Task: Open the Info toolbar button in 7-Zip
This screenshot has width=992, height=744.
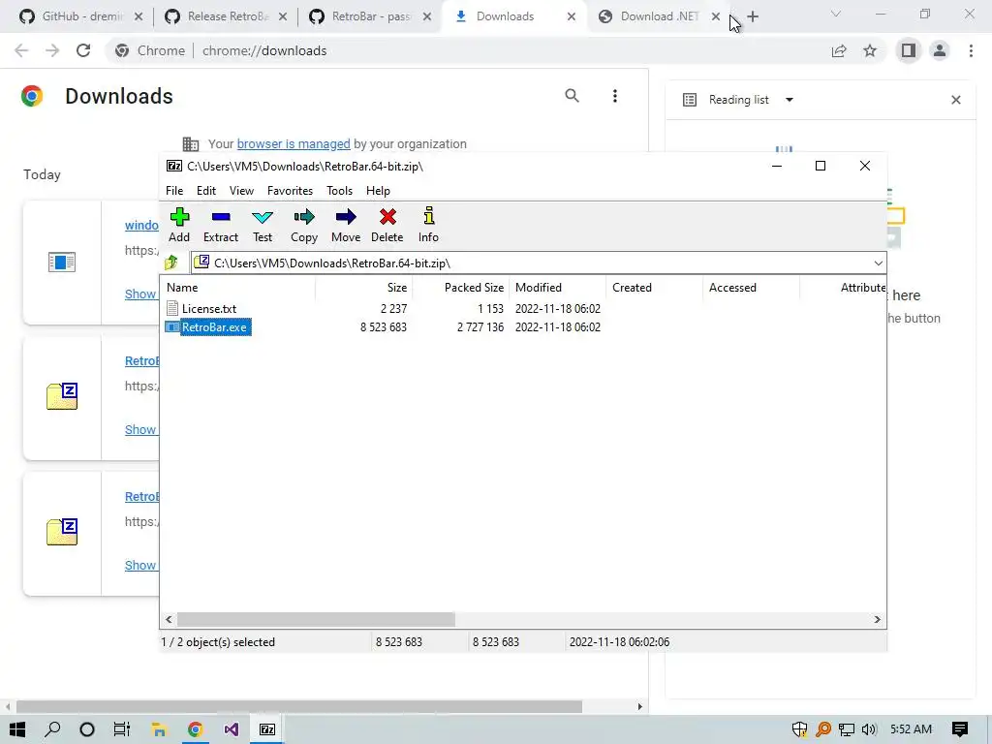Action: click(428, 225)
